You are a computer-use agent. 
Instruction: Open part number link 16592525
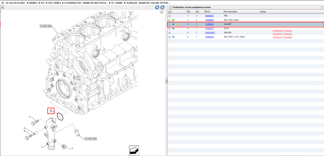[x=209, y=37]
